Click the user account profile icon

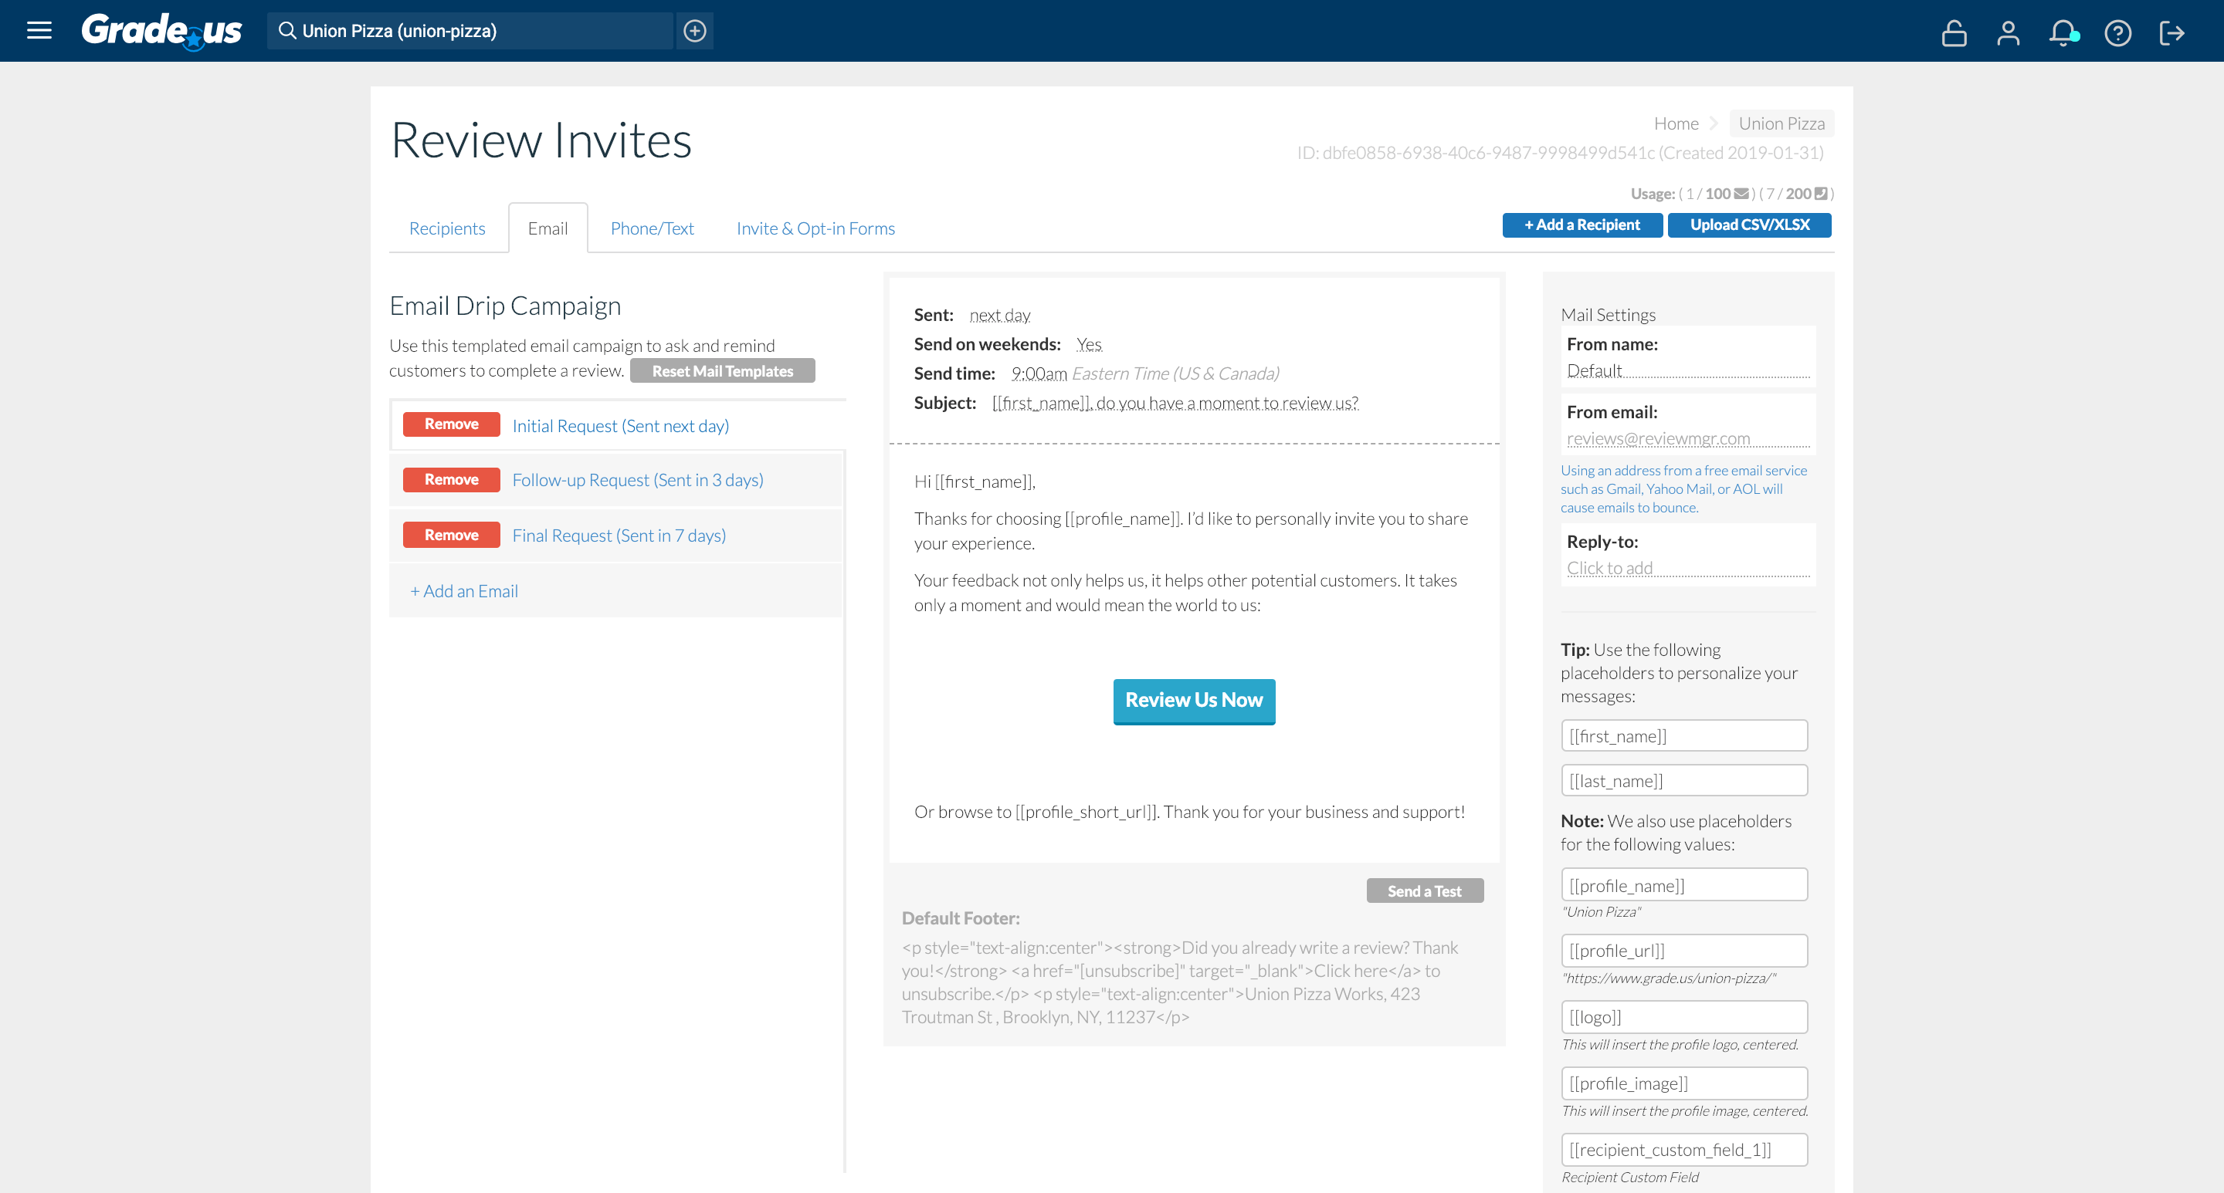point(2008,29)
